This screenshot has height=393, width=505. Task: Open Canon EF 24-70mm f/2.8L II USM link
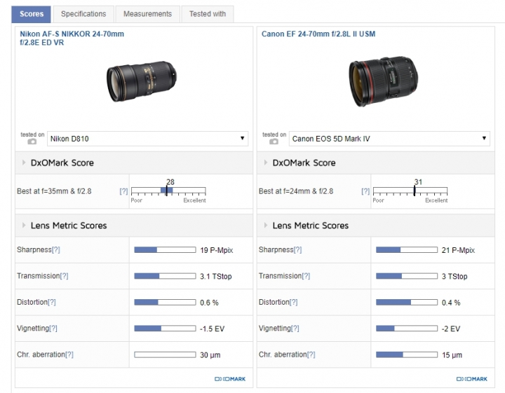318,34
